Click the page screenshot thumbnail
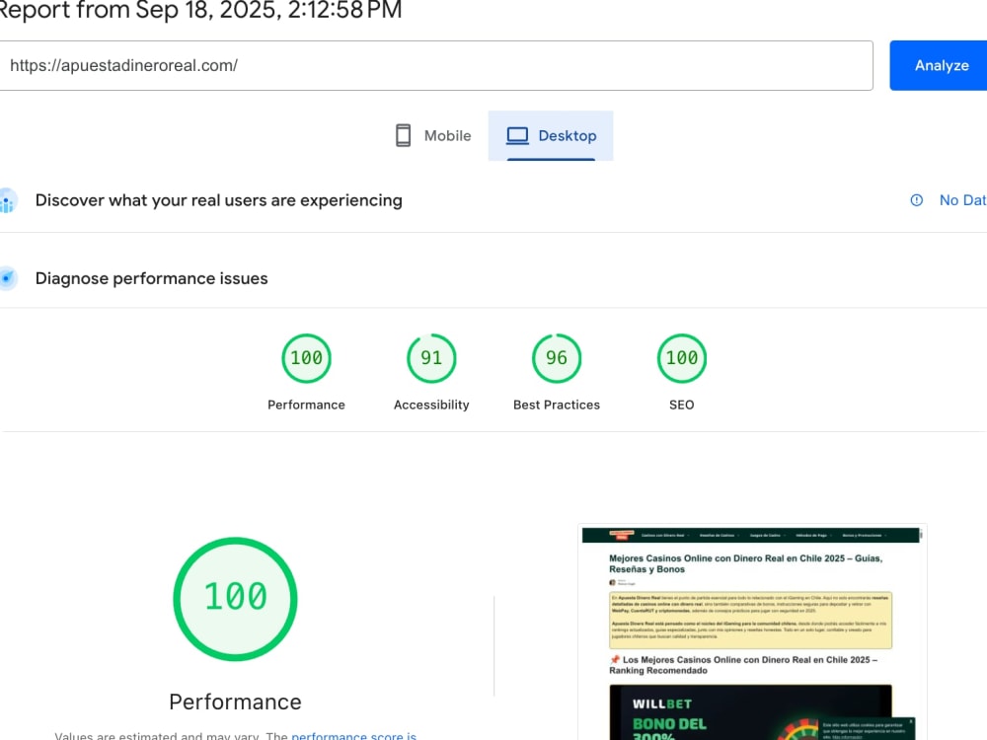Viewport: 987px width, 740px height. [x=751, y=632]
